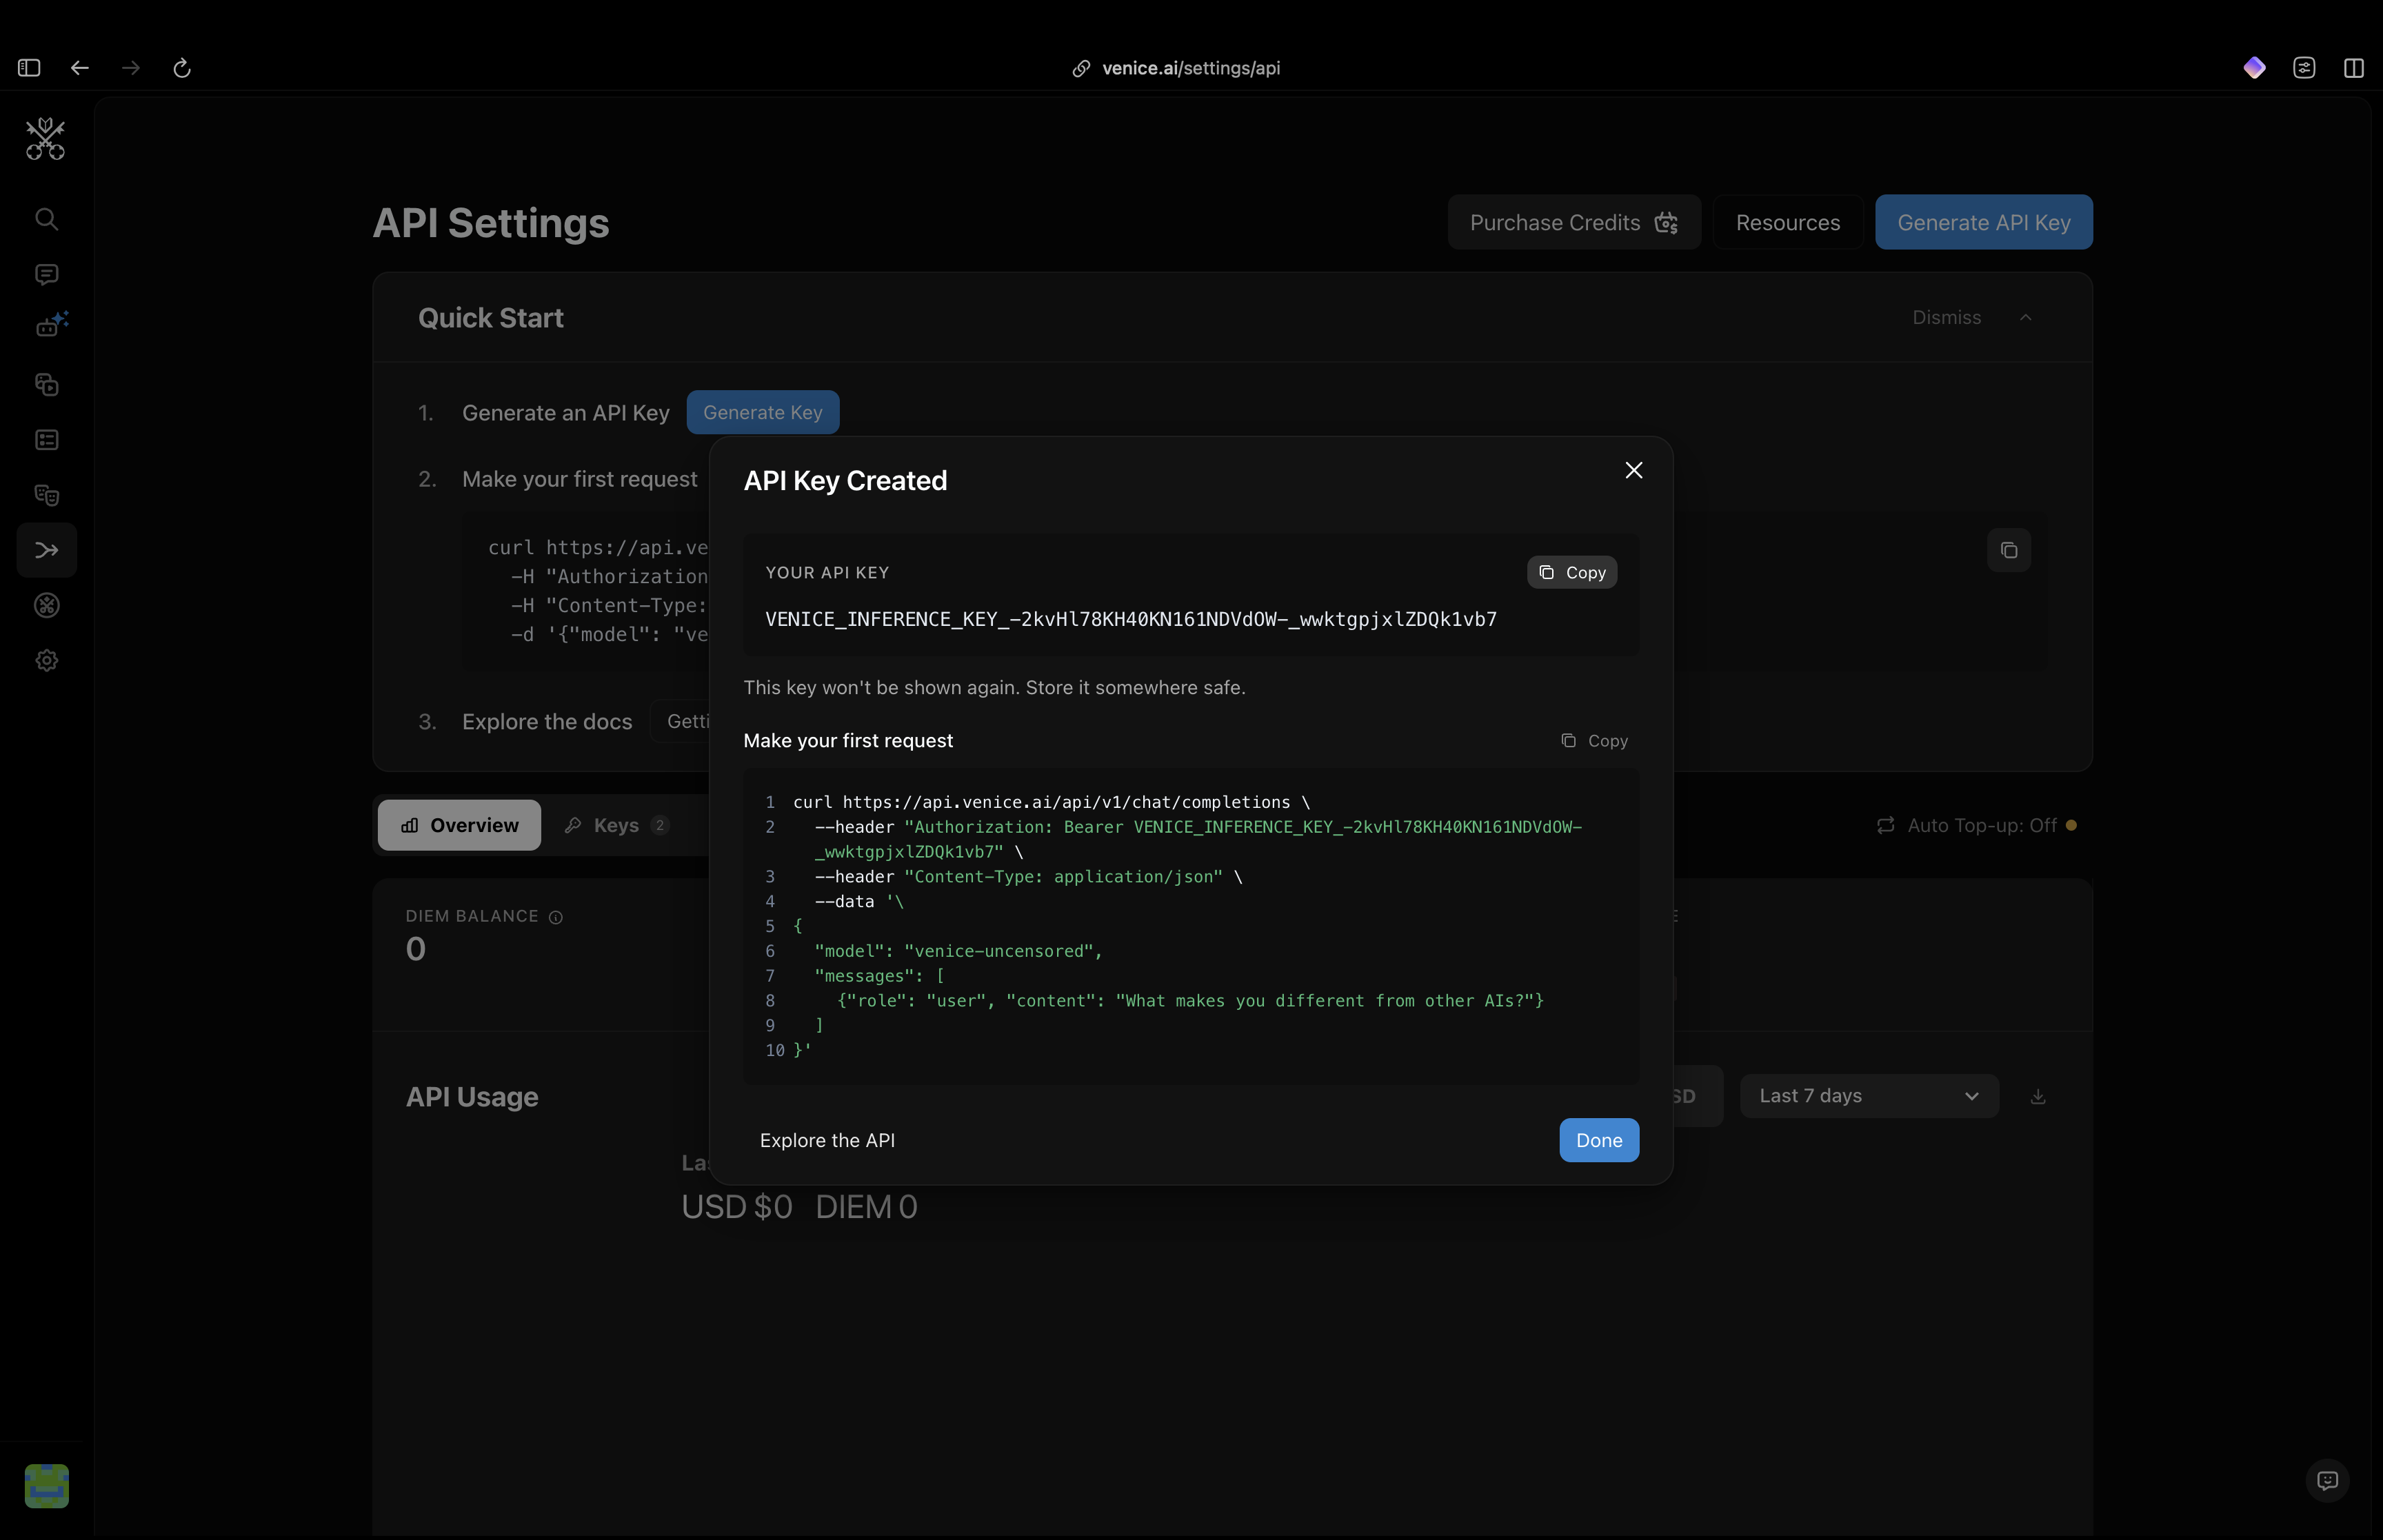Click the DIEM Balance info icon
Viewport: 2383px width, 1540px height.
click(556, 917)
